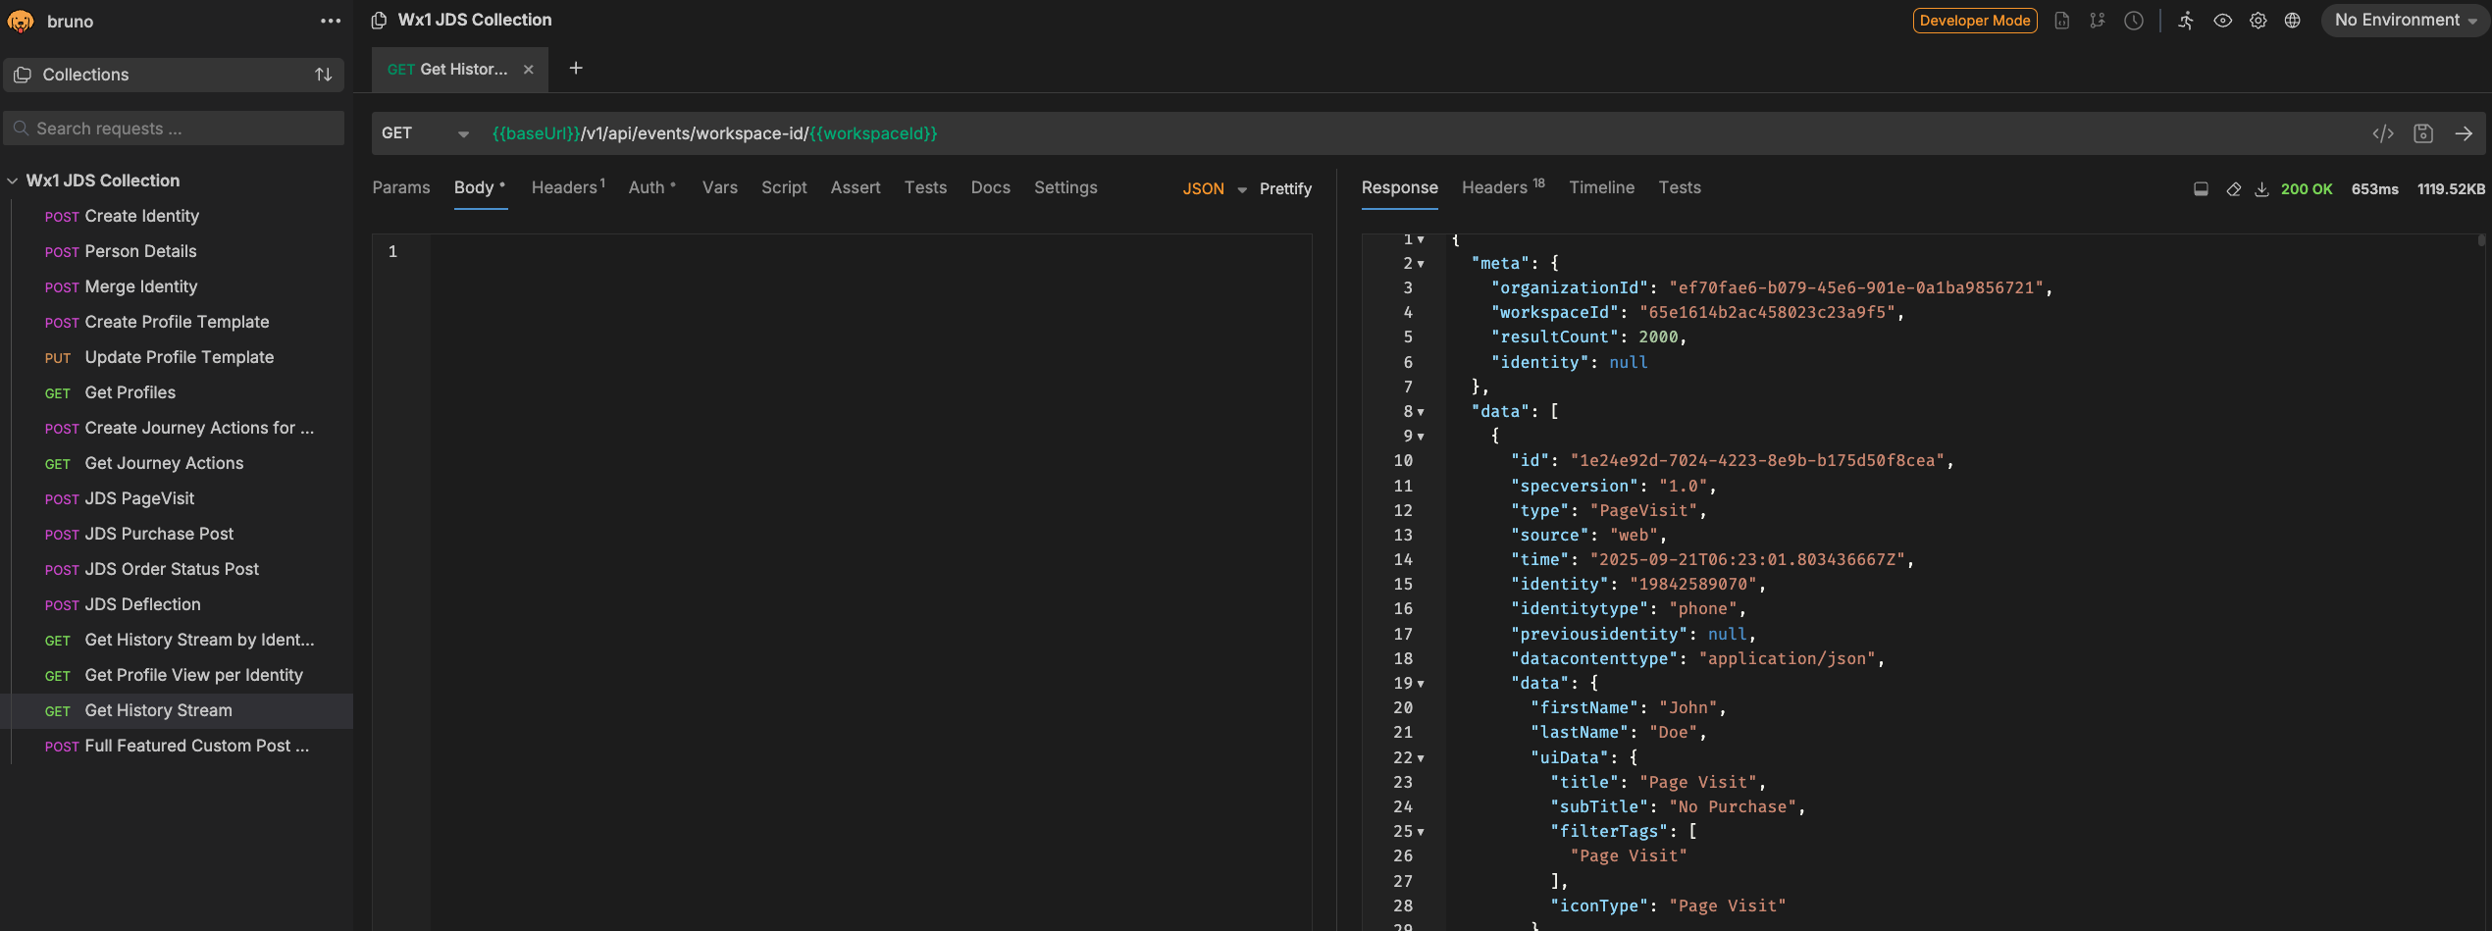
Task: Open the collection file code icon in top toolbar
Action: click(2062, 20)
